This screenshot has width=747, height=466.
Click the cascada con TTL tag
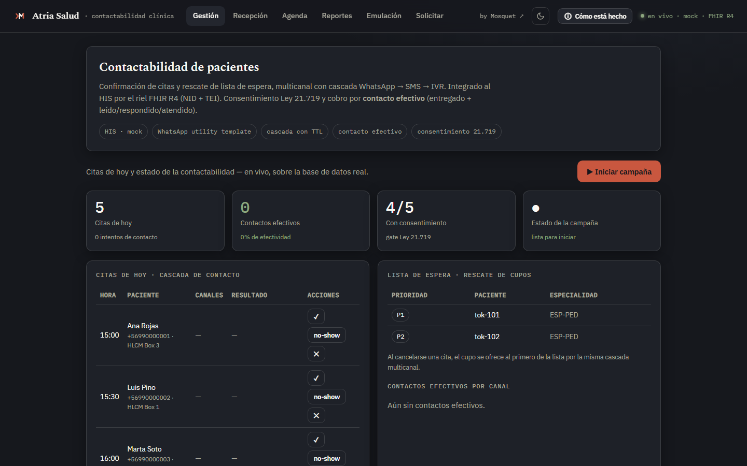[295, 132]
